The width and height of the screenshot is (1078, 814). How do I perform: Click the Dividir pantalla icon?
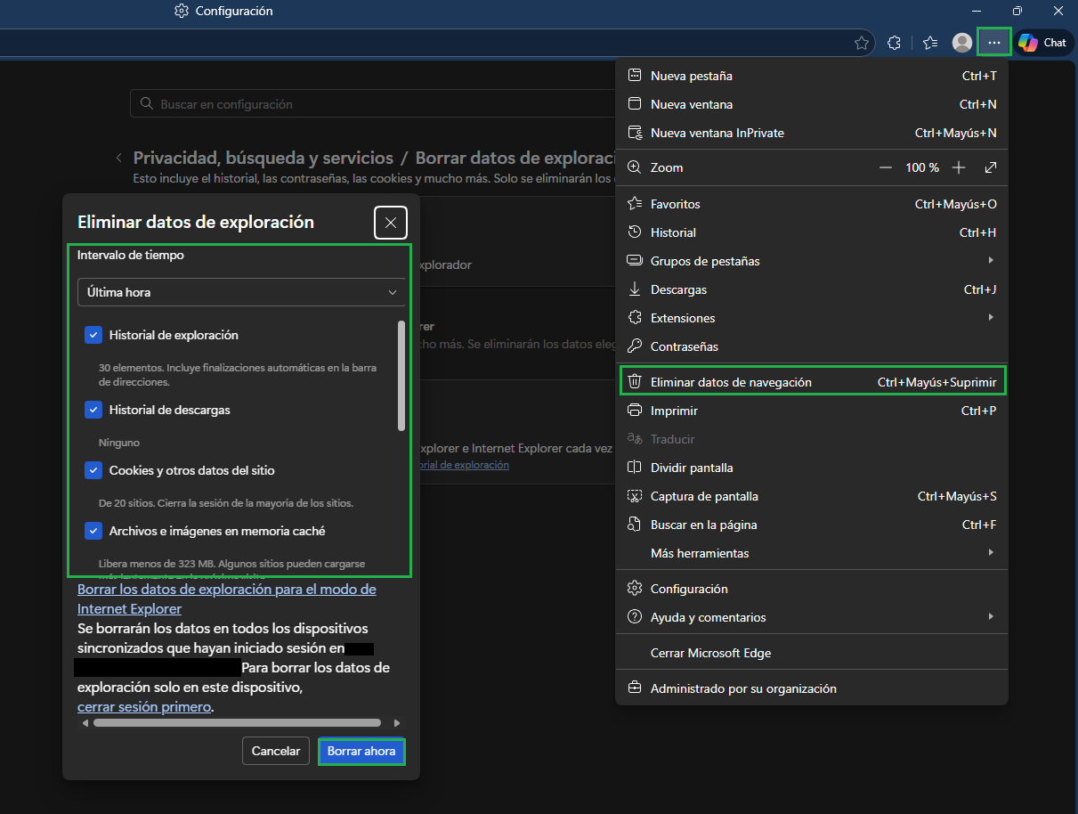(635, 468)
